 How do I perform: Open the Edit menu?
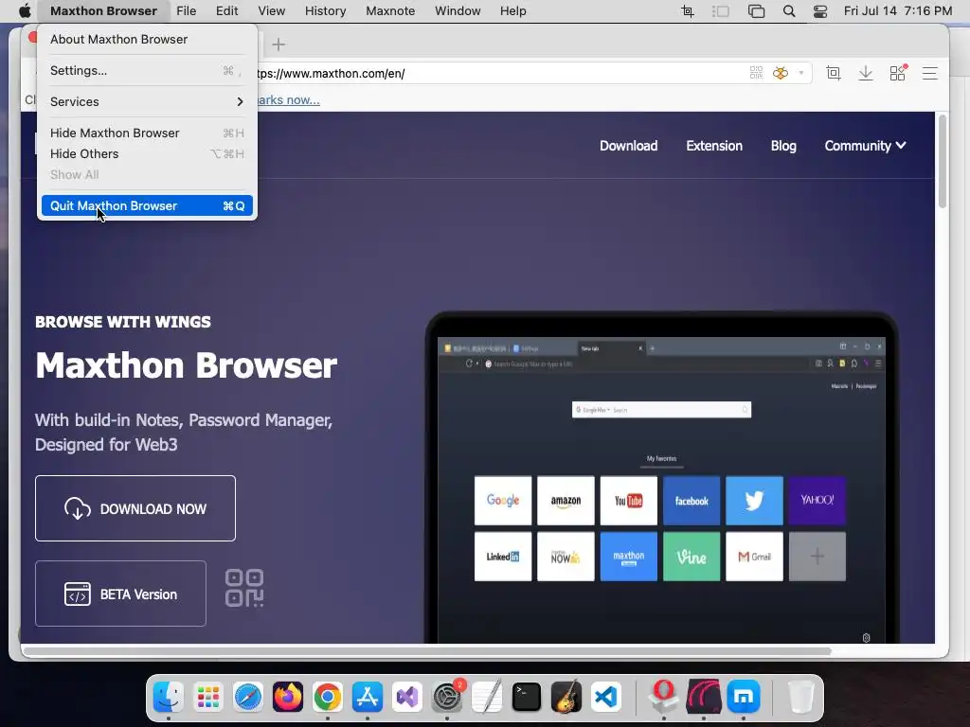pyautogui.click(x=227, y=10)
